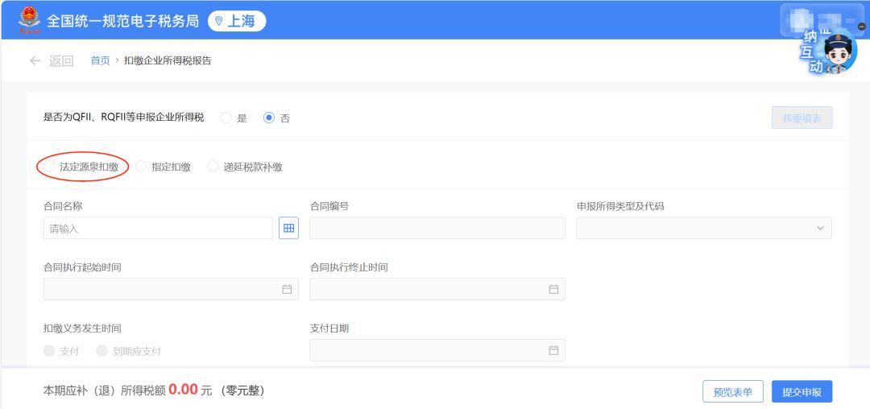Open the contract list grid icon

click(x=288, y=229)
